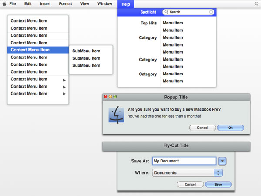Click the Spotlight label in the Help menu
261x196 pixels.
pos(148,12)
